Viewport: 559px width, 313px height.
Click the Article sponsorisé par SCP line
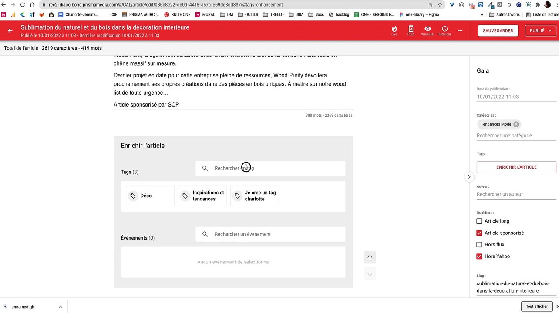click(x=146, y=105)
